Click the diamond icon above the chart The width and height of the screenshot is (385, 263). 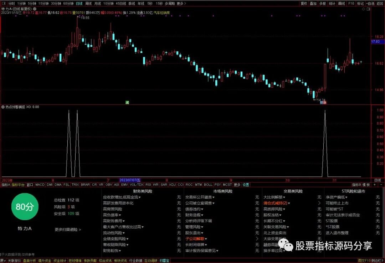(x=363, y=9)
